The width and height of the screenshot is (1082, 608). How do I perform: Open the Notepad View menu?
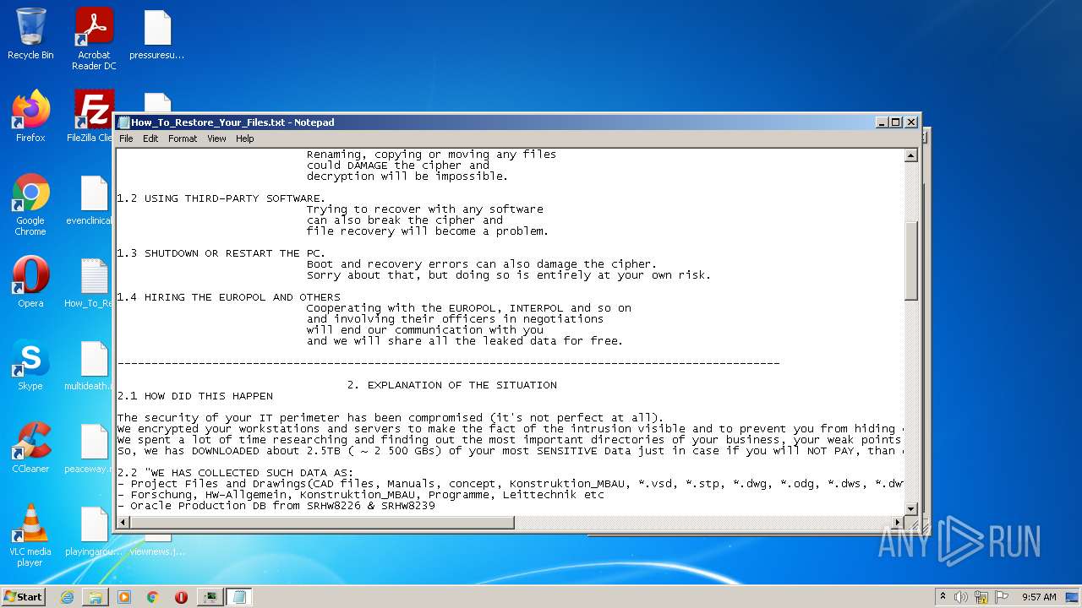pyautogui.click(x=216, y=138)
